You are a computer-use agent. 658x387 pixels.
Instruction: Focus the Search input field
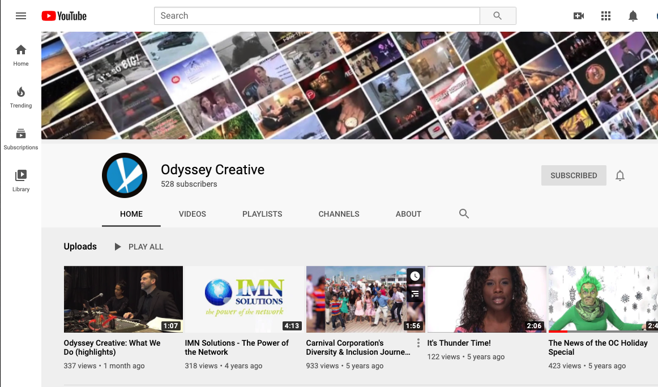click(x=317, y=16)
